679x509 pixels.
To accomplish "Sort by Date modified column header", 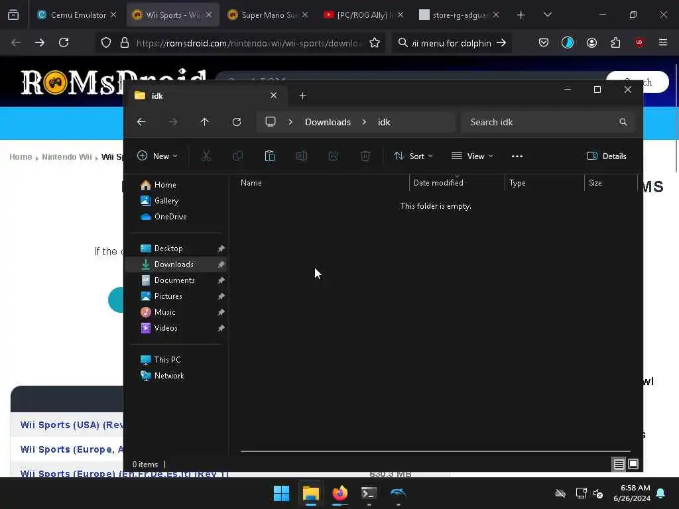I will 438,183.
